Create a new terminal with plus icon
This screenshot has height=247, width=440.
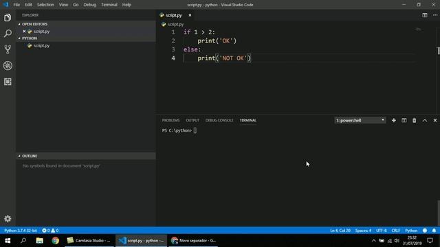coord(394,121)
